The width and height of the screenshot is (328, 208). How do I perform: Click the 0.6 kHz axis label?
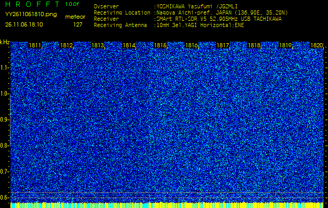pos(5,197)
